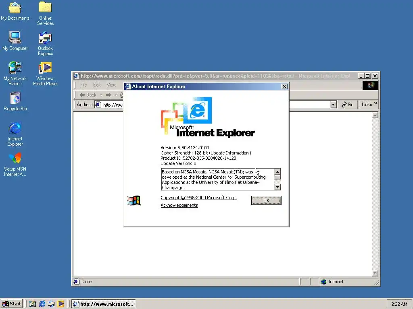Open the Start menu
413x309 pixels.
pyautogui.click(x=12, y=304)
